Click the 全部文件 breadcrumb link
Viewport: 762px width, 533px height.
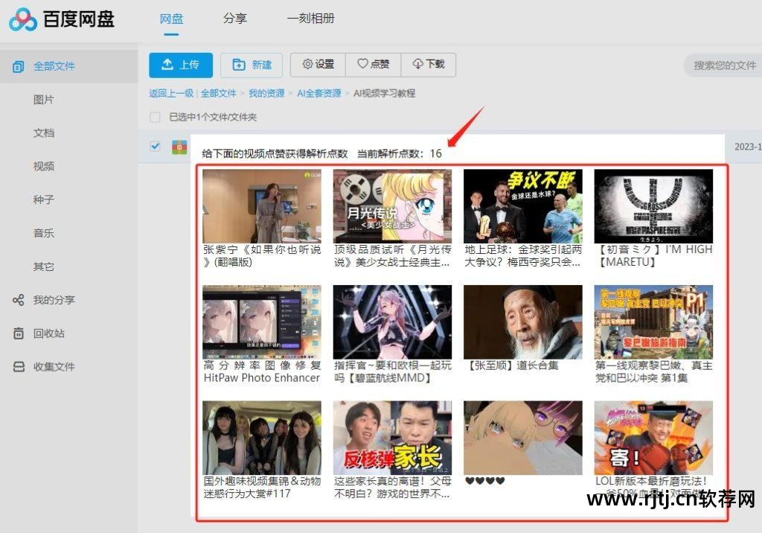click(219, 93)
